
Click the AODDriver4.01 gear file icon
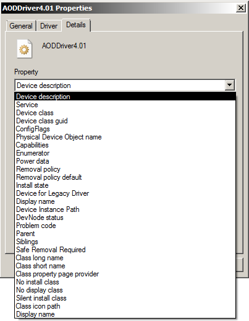[x=25, y=49]
